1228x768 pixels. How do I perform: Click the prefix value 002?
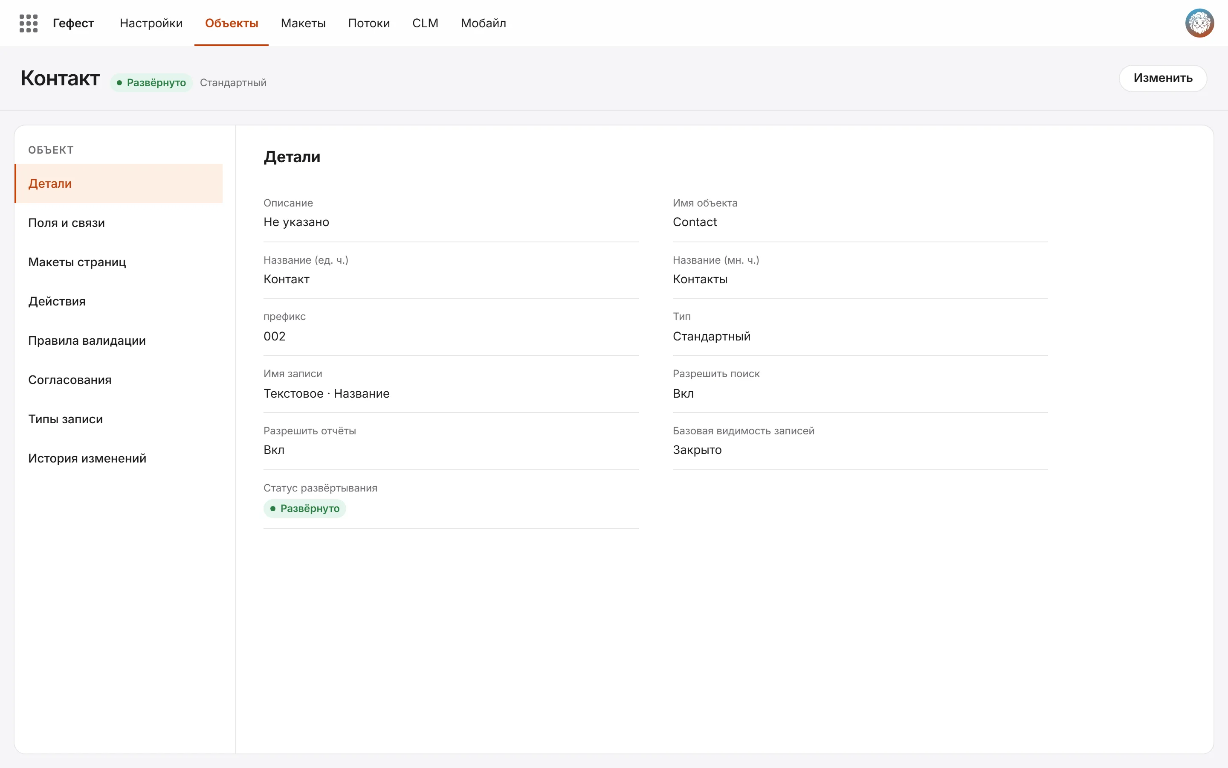pyautogui.click(x=275, y=336)
